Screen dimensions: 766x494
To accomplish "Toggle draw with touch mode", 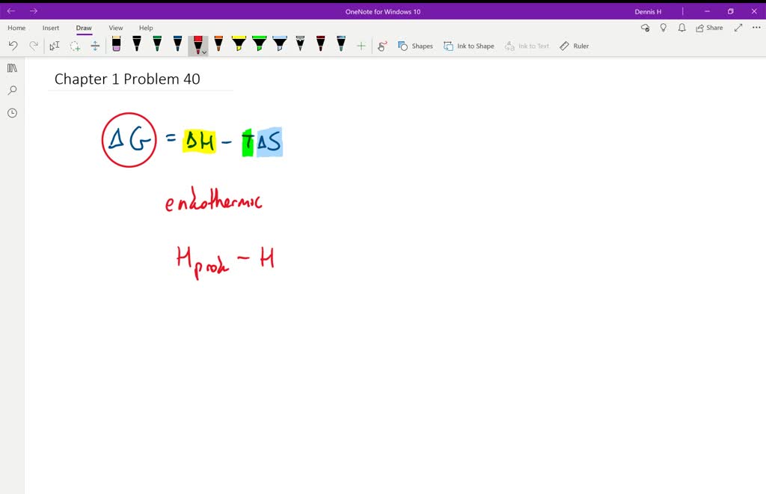I will (x=382, y=46).
